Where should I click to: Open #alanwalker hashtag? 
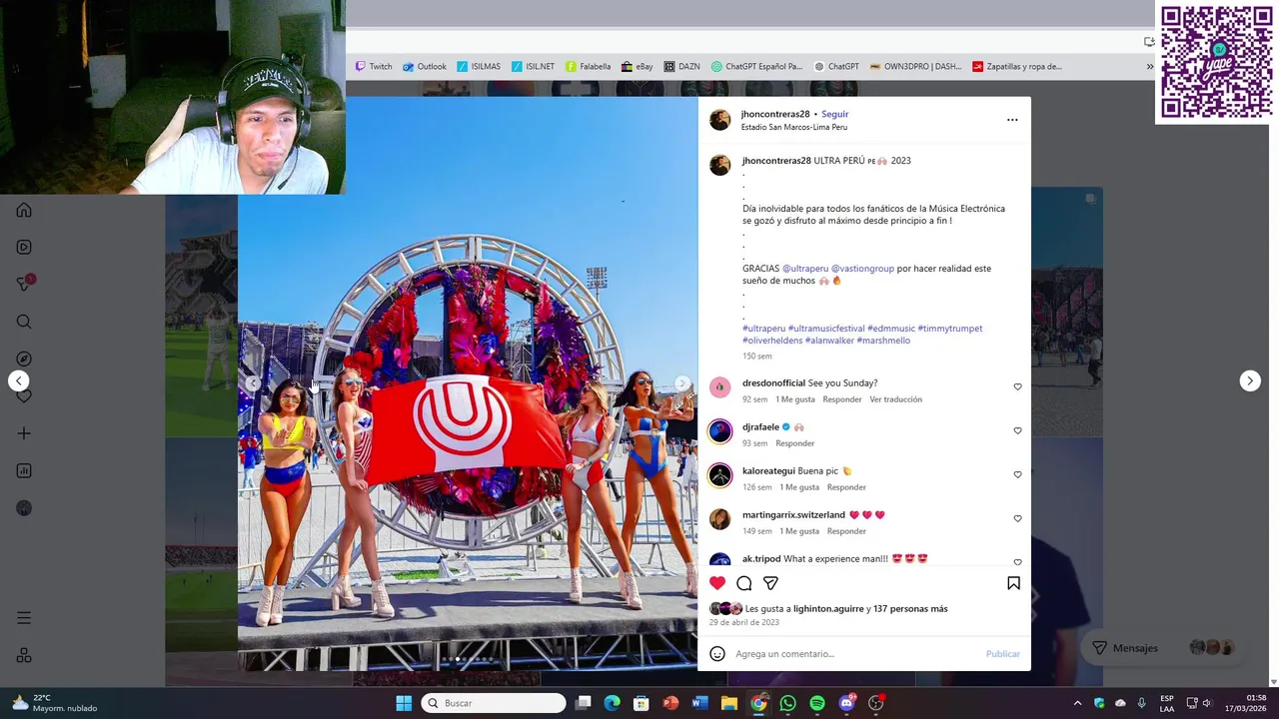tap(829, 341)
